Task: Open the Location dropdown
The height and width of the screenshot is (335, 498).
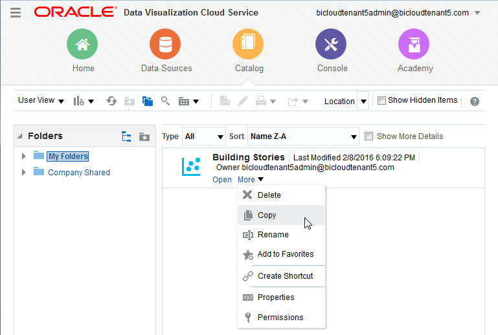Action: point(363,101)
